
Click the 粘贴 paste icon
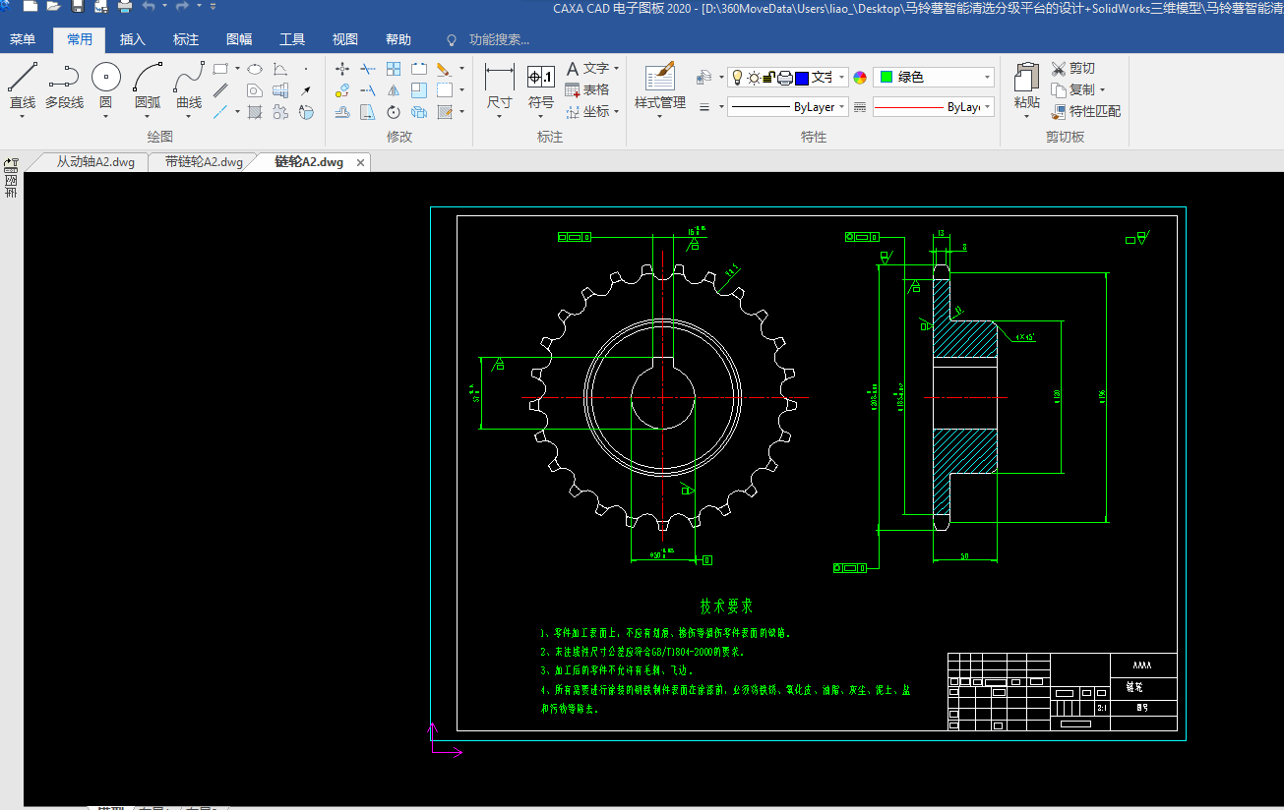coord(1026,79)
